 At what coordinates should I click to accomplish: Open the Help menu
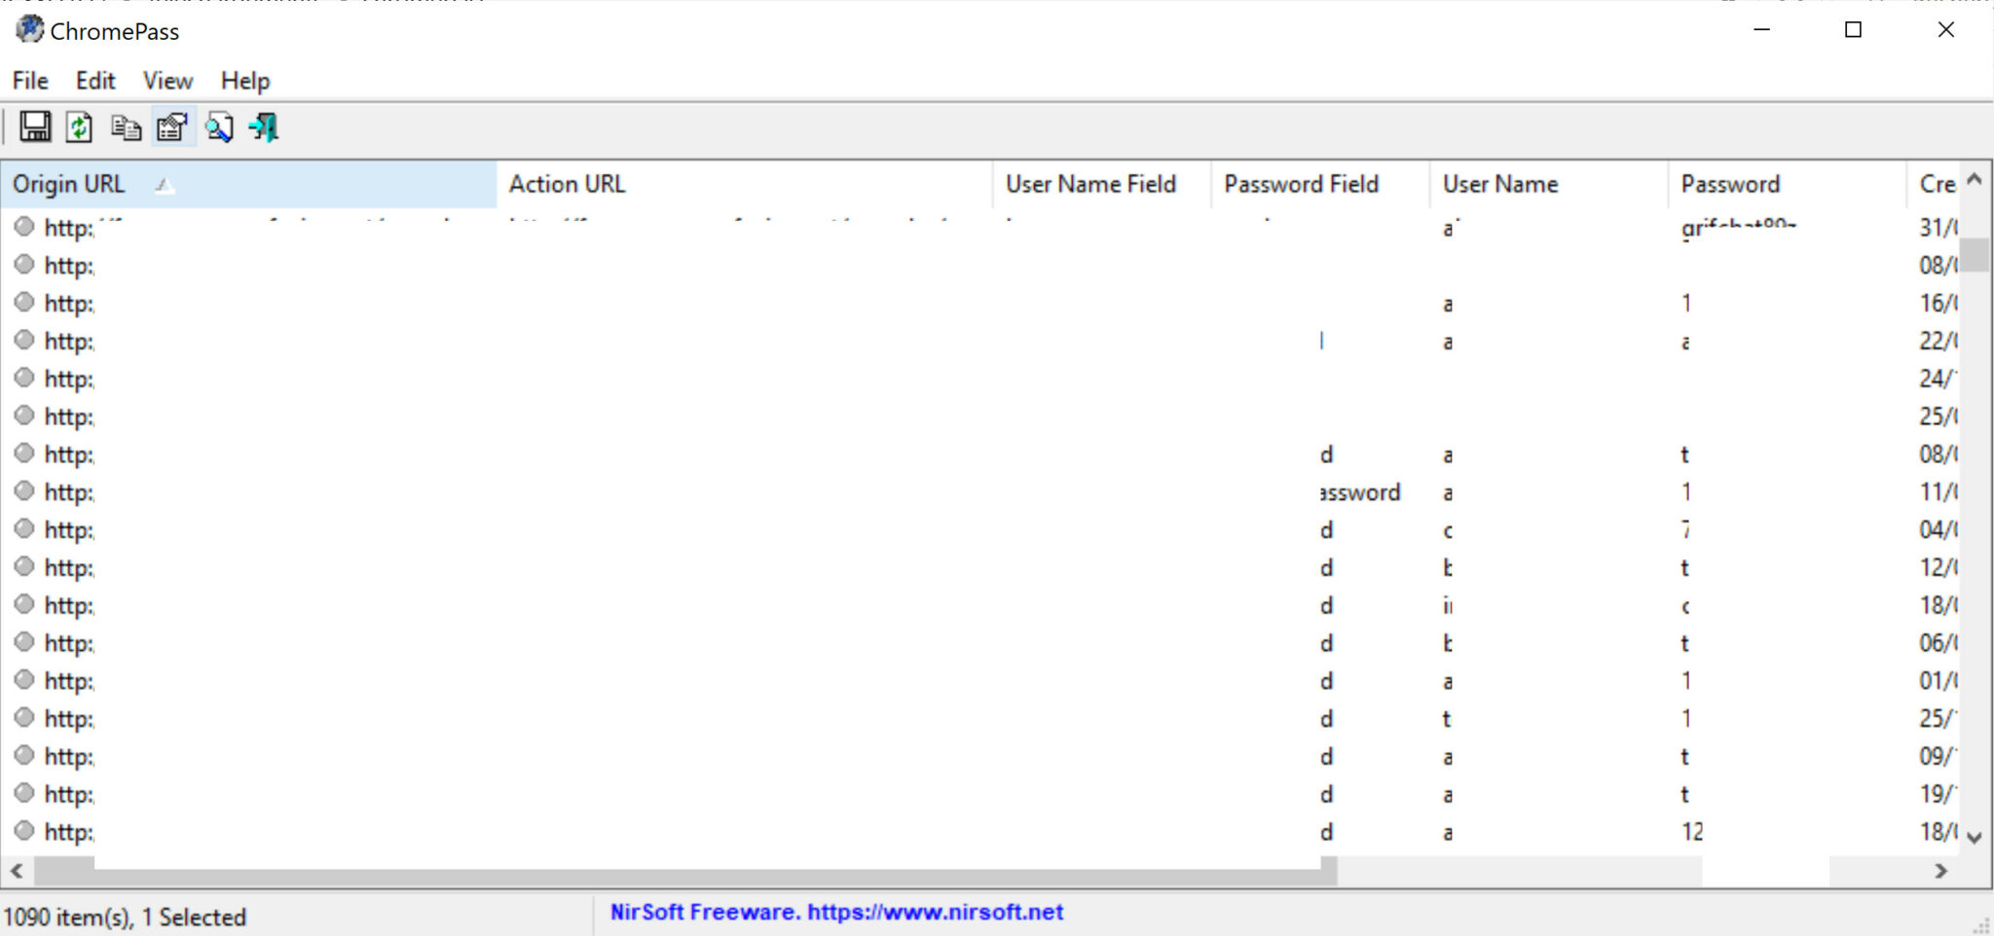[x=244, y=81]
